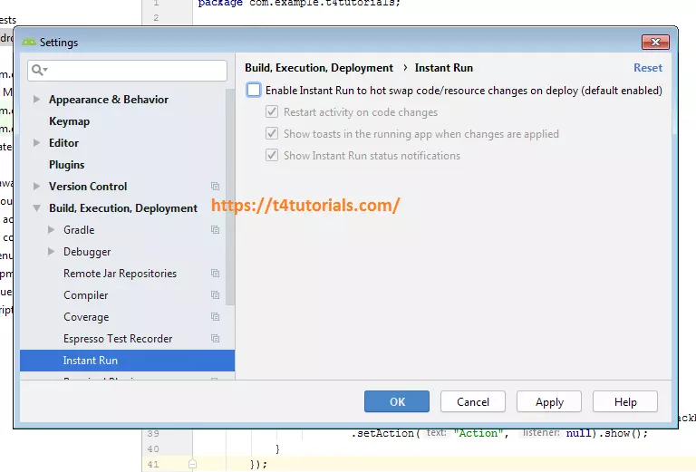Collapse Build, Execution, Deployment section
The width and height of the screenshot is (696, 472).
pos(36,208)
